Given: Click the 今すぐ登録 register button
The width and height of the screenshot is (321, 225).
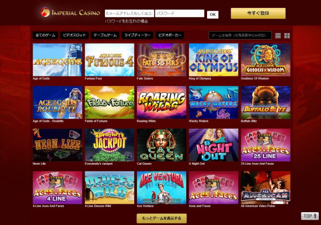Looking at the screenshot, I should [258, 13].
